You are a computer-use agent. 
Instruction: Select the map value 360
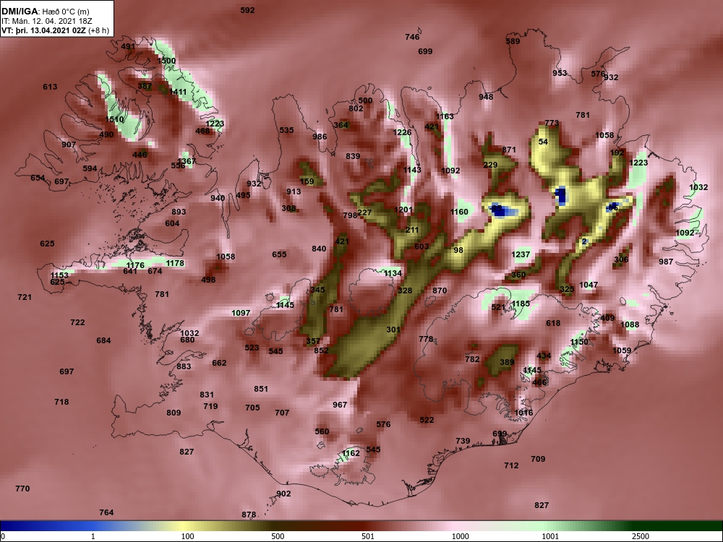(x=518, y=275)
